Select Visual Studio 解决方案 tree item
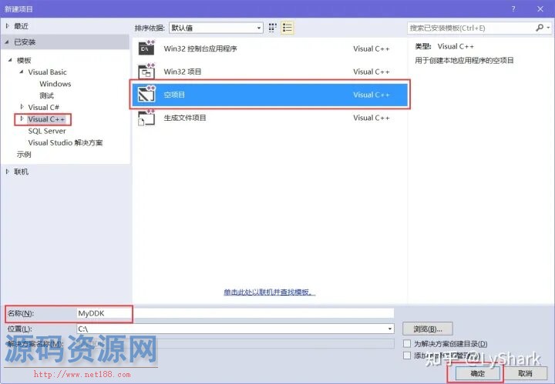 point(66,142)
